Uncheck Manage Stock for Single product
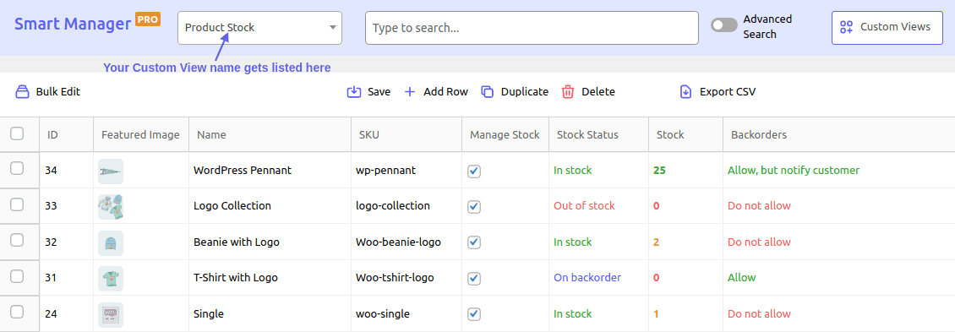This screenshot has height=332, width=955. [474, 315]
